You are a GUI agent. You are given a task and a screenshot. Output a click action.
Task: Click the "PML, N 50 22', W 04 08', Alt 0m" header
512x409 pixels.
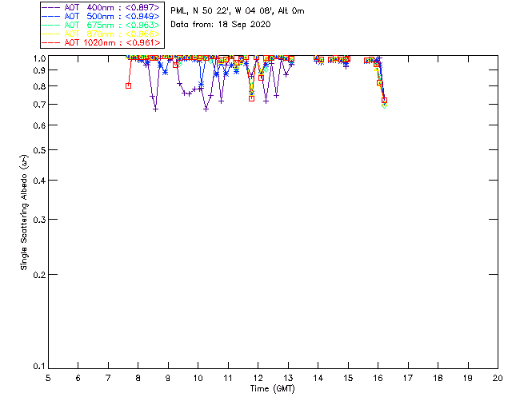(x=238, y=11)
